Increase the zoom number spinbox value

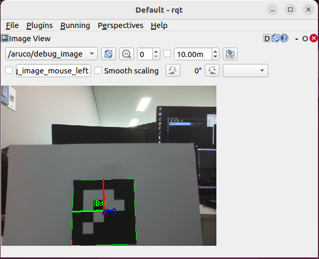coord(156,51)
